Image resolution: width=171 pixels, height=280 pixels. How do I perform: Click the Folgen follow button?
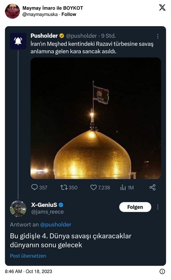click(135, 207)
